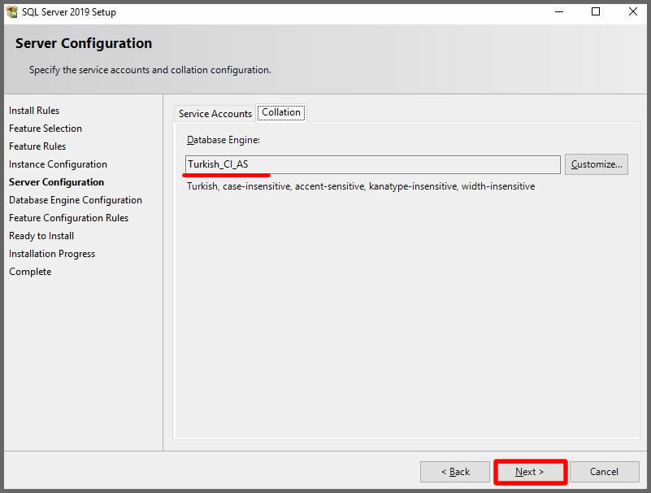Click Feature Rules in the left panel
Screen dimensions: 651x493
[x=37, y=146]
